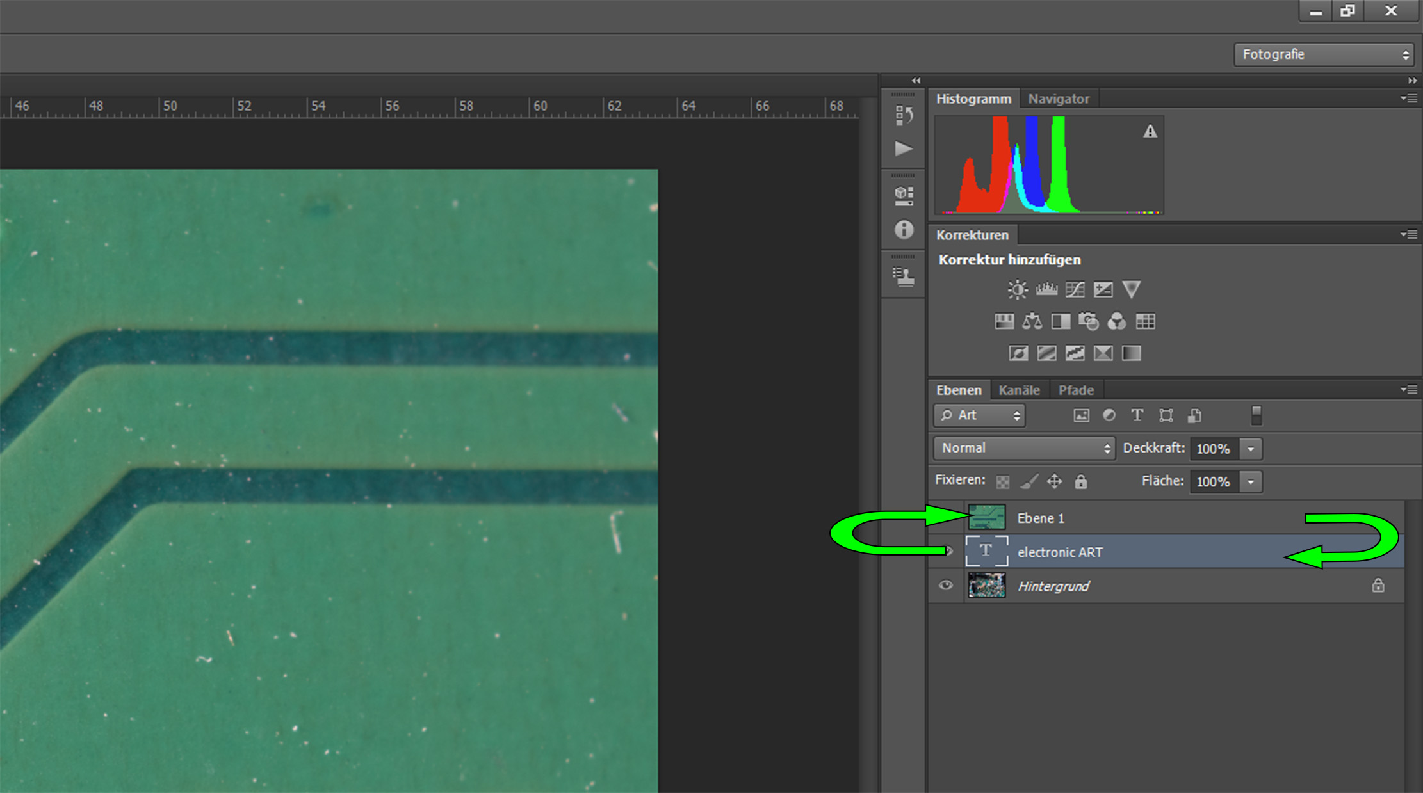Add a Color Balance adjustment
The width and height of the screenshot is (1423, 793).
pos(1032,321)
